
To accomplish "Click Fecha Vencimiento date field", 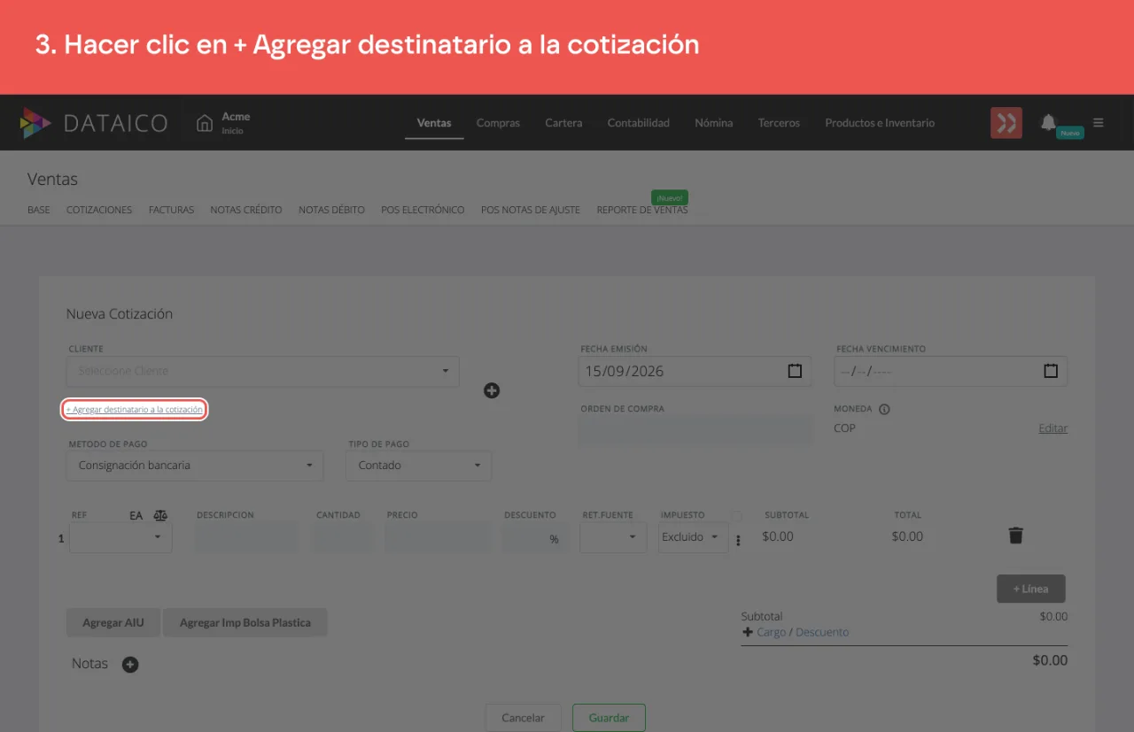I will (951, 372).
